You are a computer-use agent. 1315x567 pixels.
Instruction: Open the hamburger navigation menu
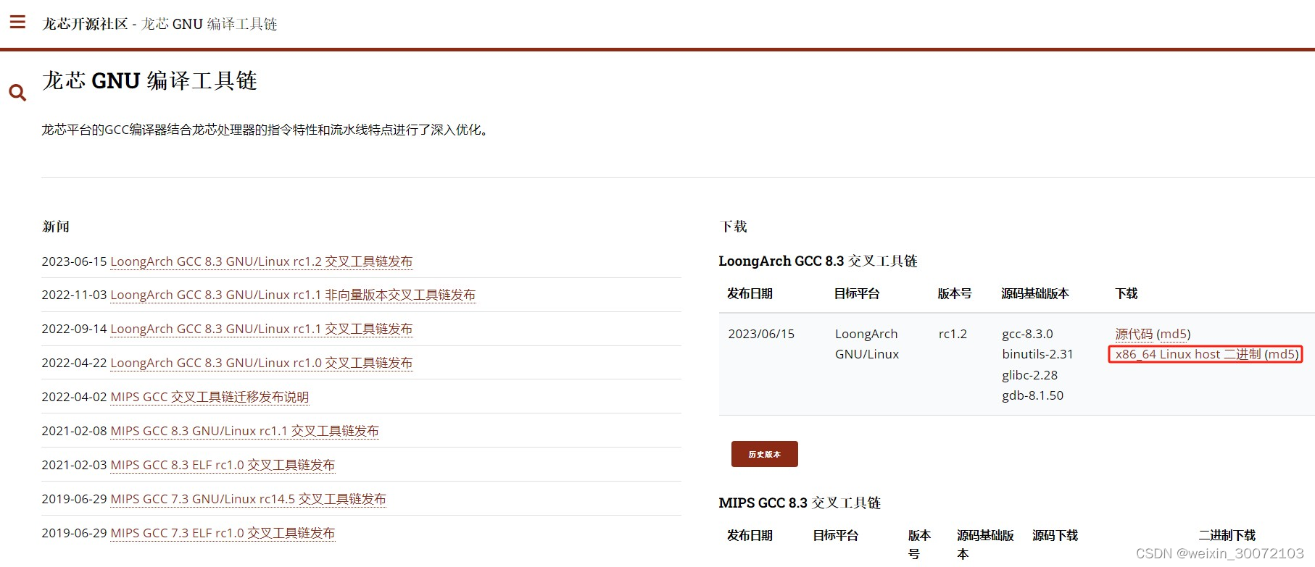point(17,22)
